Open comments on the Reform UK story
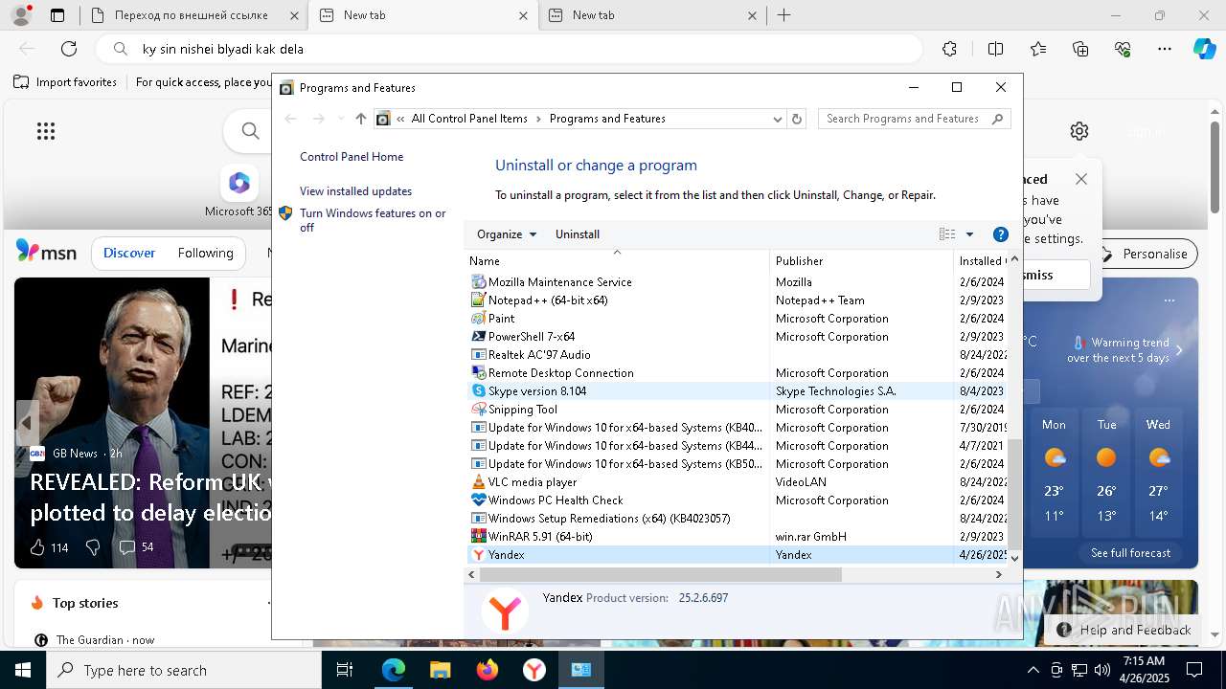Screen dimensions: 1226x689 136,547
